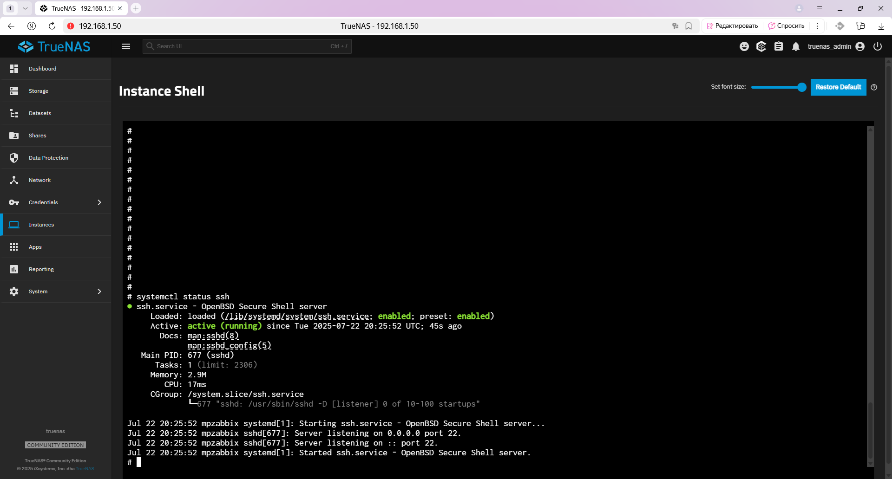Click the Network sidebar icon
Image resolution: width=892 pixels, height=479 pixels.
(14, 180)
